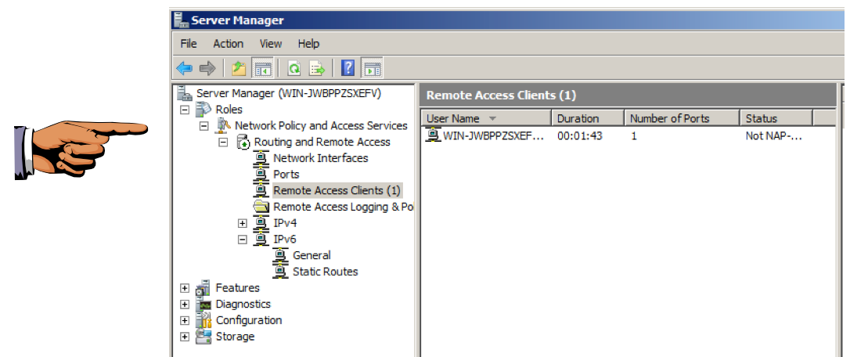Expand the Features node
The height and width of the screenshot is (357, 850).
tap(185, 288)
